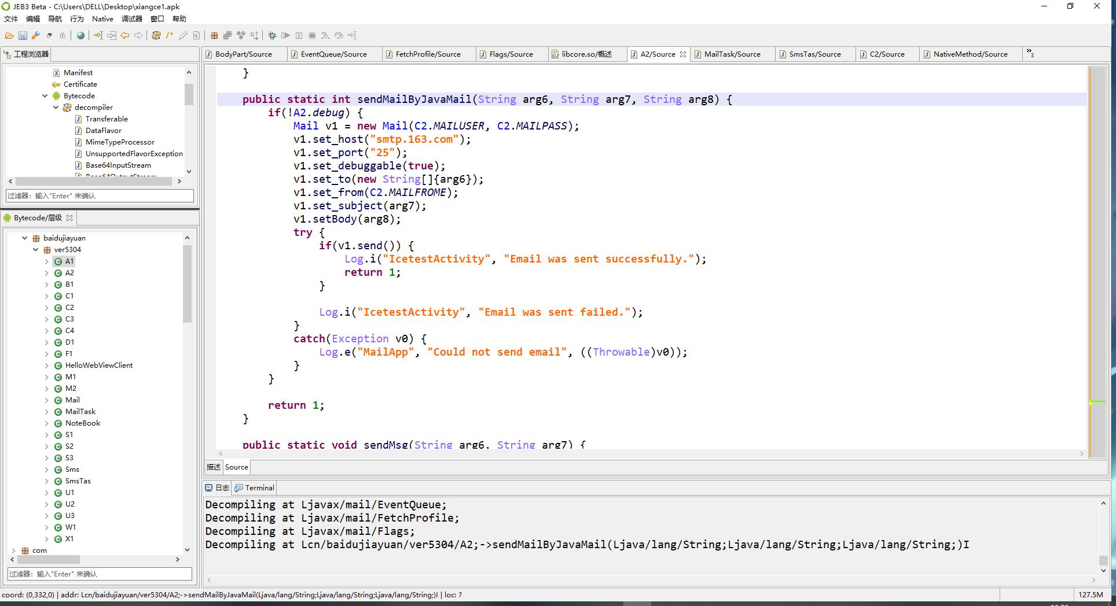Screen dimensions: 1116x606
Task: Navigate forward with the right arrow icon
Action: coord(138,35)
